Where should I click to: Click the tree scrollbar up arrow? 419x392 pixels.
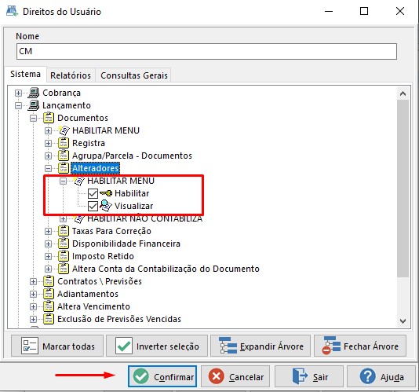point(403,93)
